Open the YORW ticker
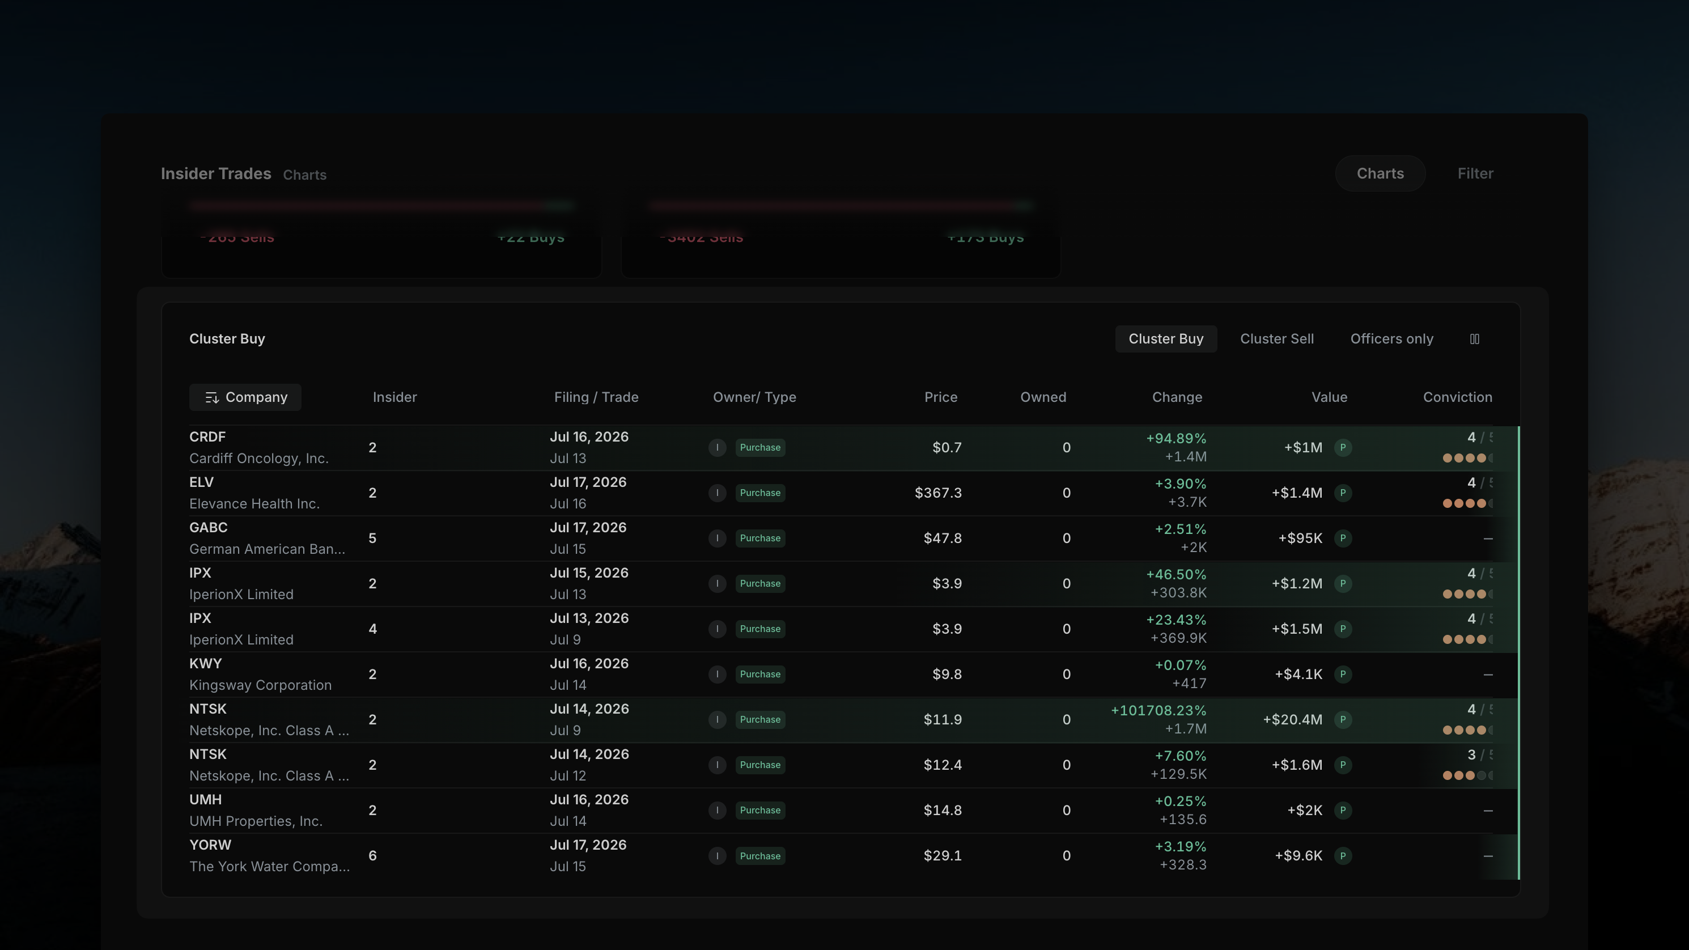Viewport: 1689px width, 950px height. [x=210, y=845]
